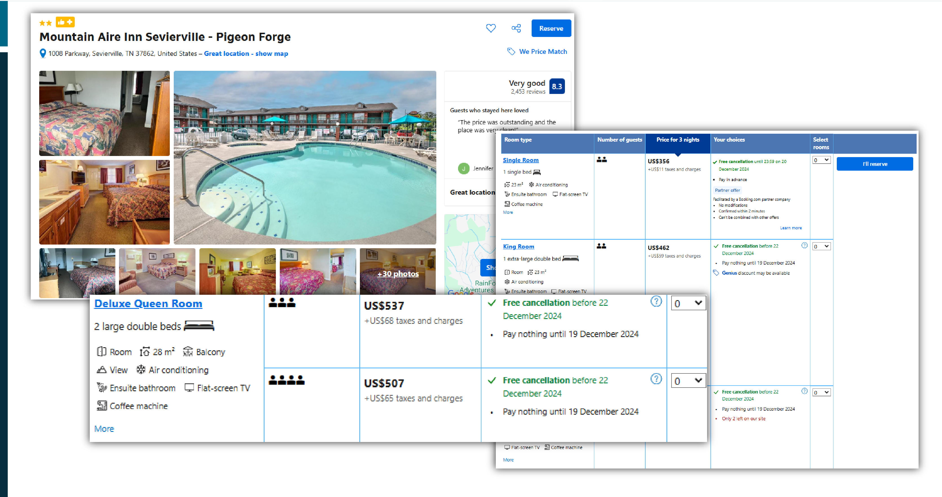Open the Select rooms dropdown for Single Room

pyautogui.click(x=821, y=160)
